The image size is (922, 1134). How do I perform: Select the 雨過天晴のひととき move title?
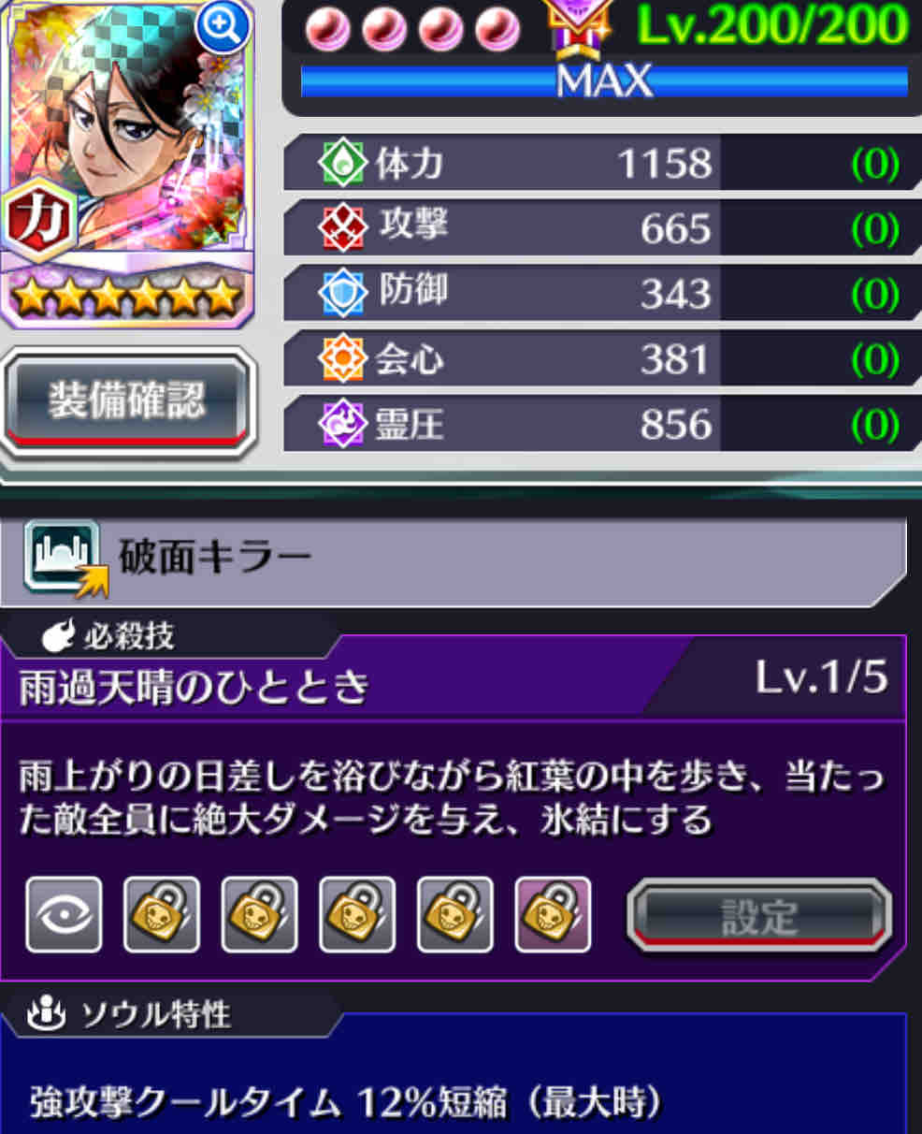(x=194, y=688)
